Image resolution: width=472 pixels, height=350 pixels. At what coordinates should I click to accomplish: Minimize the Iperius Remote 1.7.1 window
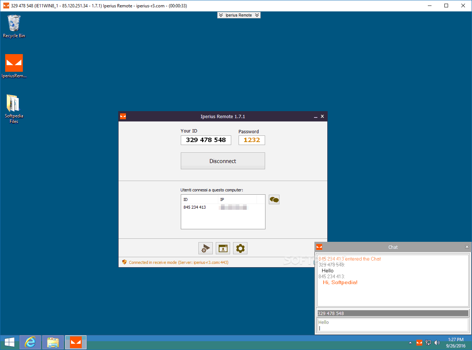click(x=316, y=117)
